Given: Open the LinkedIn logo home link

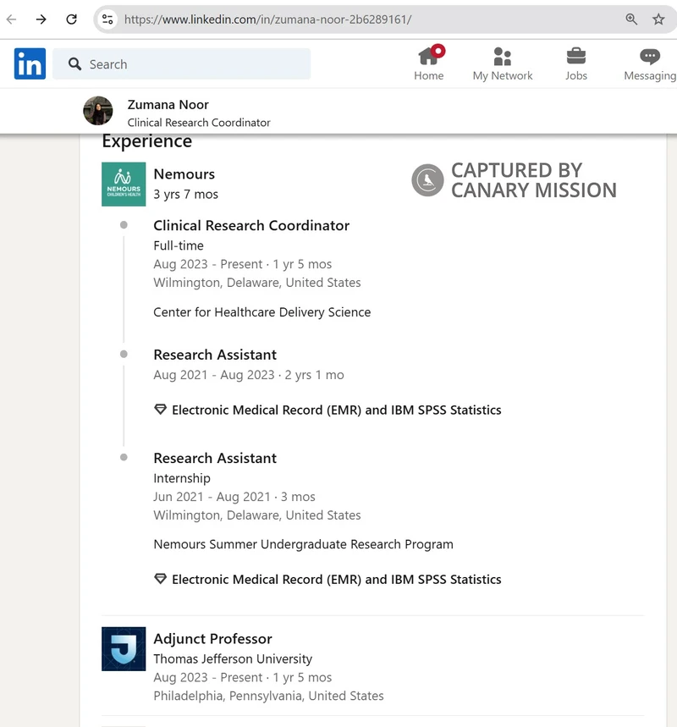Looking at the screenshot, I should click(30, 63).
